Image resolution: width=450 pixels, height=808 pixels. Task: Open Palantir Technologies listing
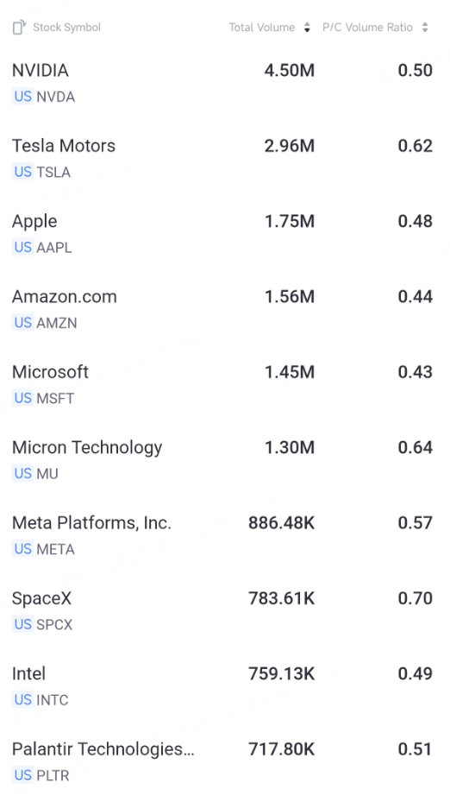[x=225, y=761]
